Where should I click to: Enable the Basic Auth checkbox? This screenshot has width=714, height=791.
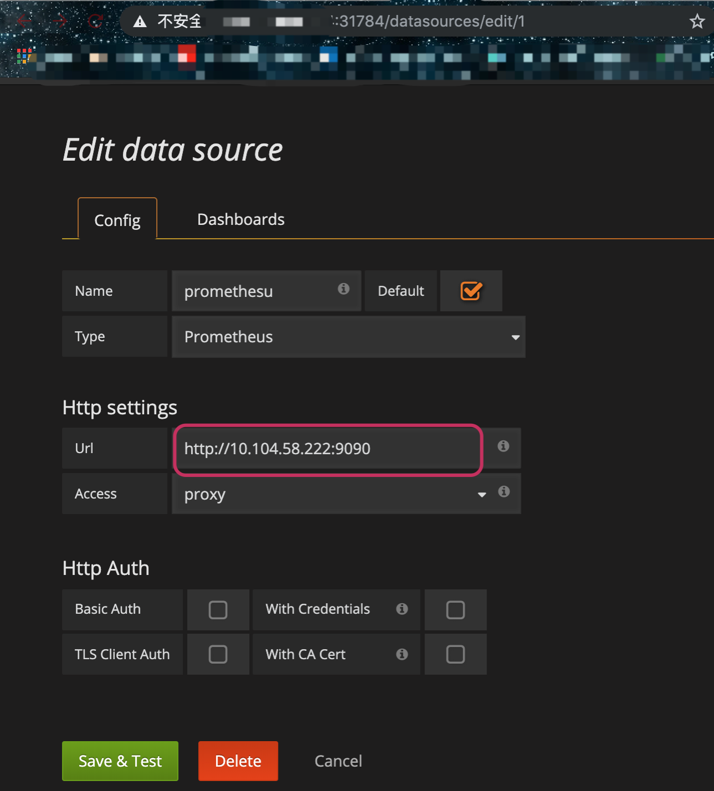pyautogui.click(x=218, y=610)
